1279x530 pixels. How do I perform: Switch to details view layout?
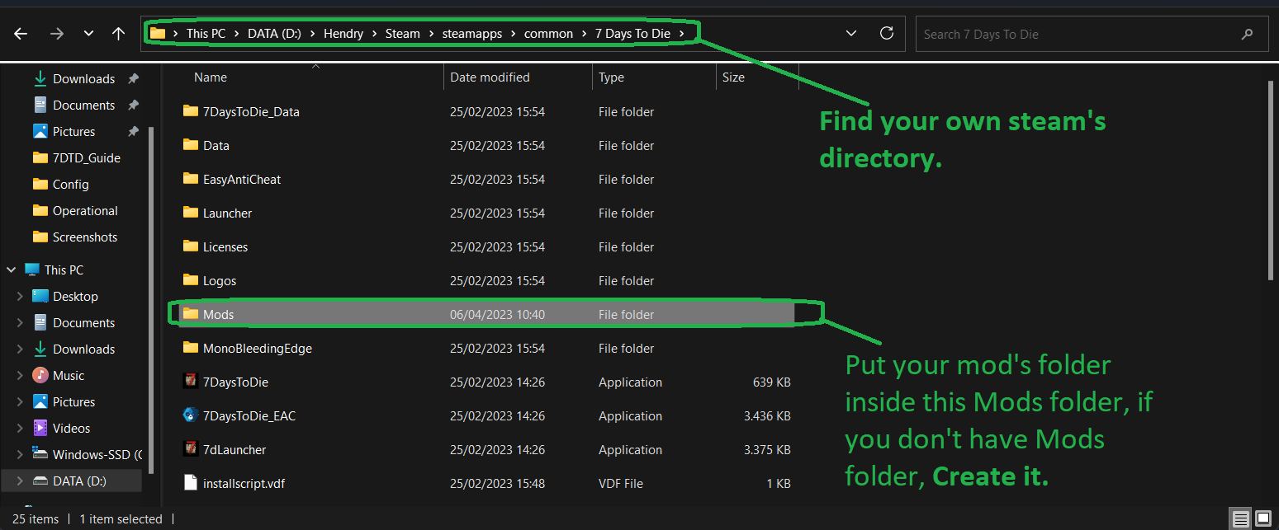pos(1240,519)
